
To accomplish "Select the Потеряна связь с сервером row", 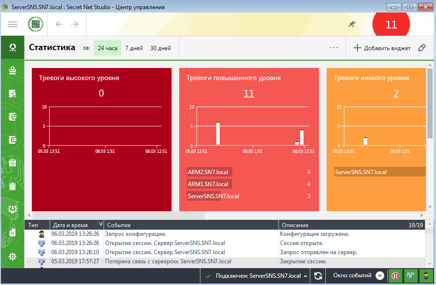I will click(225, 261).
